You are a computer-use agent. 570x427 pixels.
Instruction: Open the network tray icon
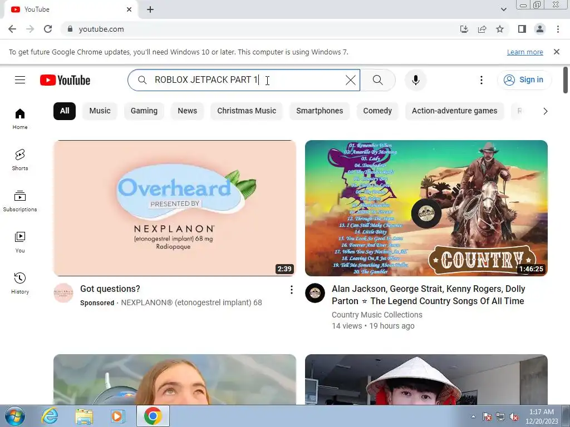500,416
